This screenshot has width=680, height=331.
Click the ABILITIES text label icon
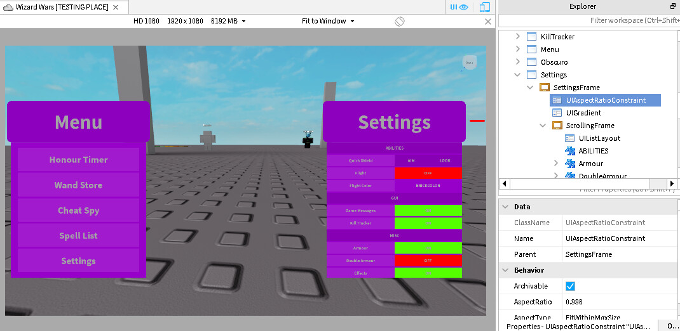pos(570,151)
